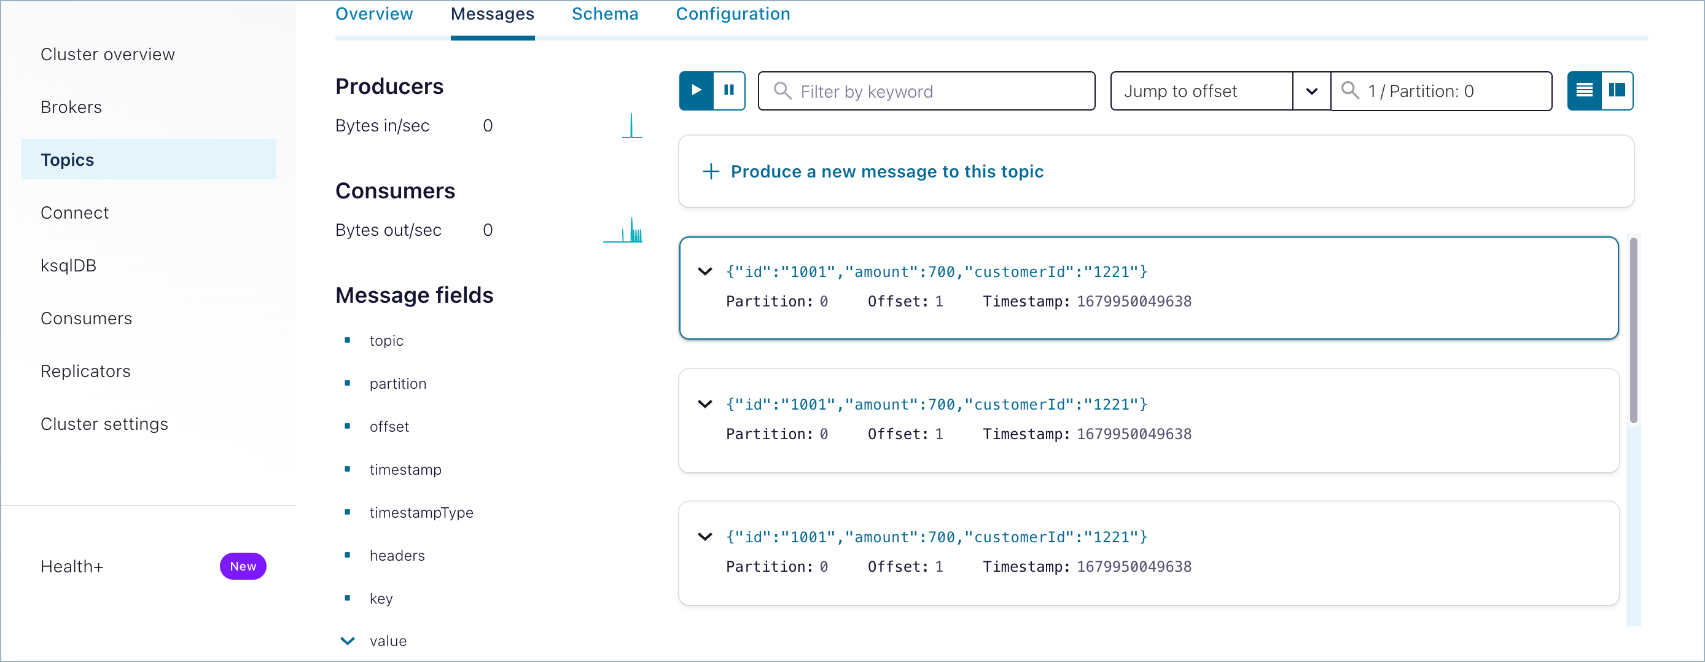Screen dimensions: 1705x662
Task: Collapse the value message field
Action: tap(348, 641)
